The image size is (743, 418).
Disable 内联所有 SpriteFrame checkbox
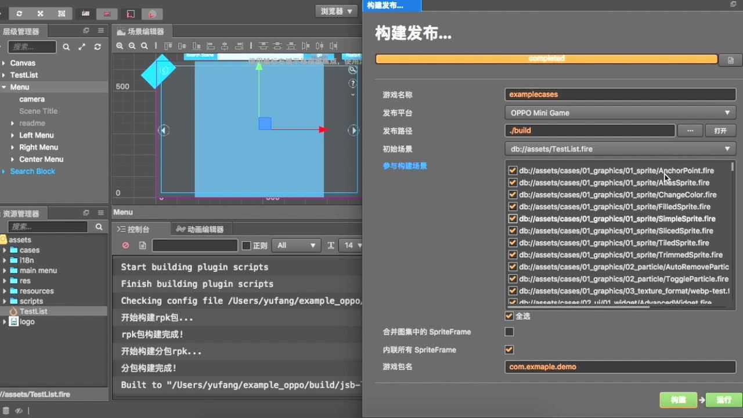point(509,349)
